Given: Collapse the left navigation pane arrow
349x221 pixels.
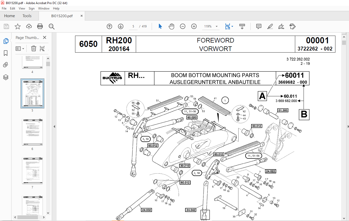Looking at the screenshot, I should 54,126.
